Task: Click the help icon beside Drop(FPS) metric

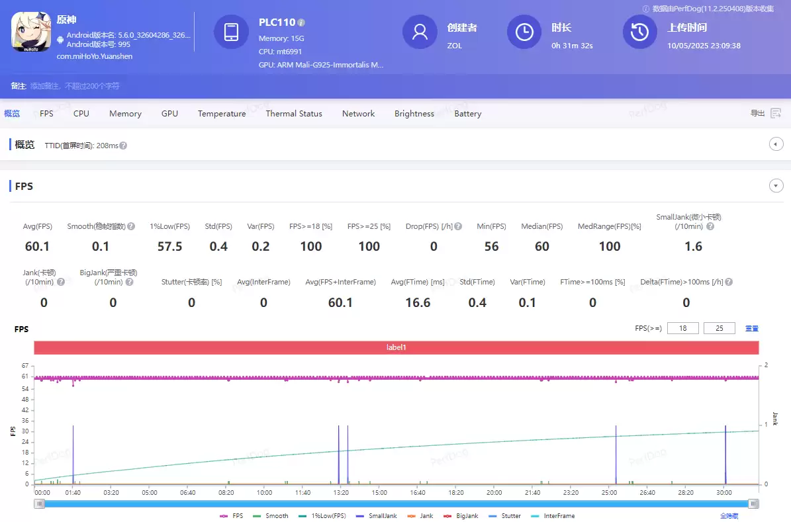Action: point(458,226)
